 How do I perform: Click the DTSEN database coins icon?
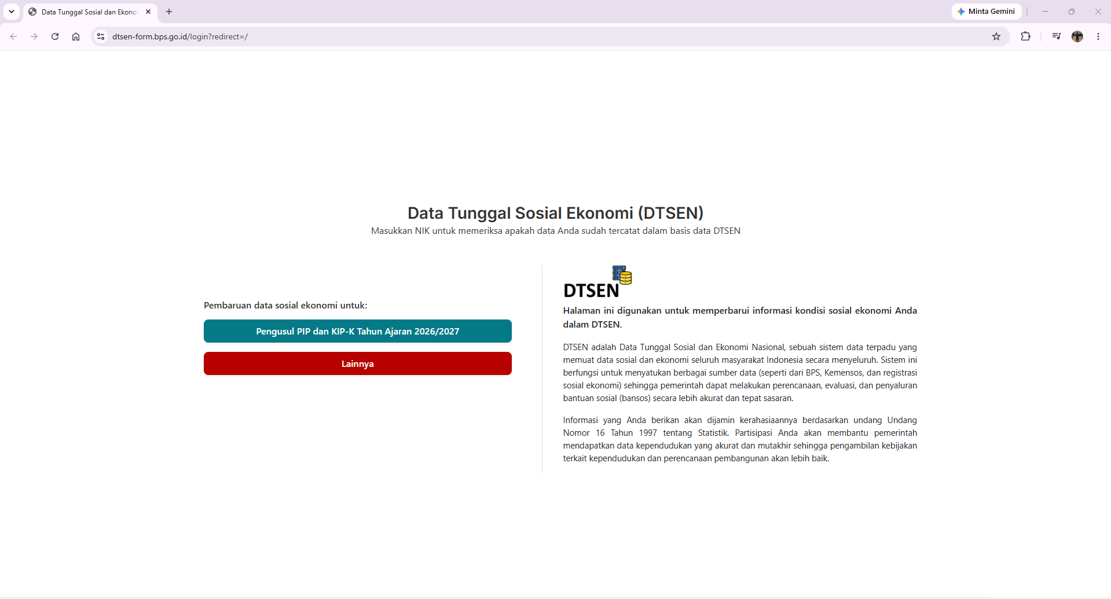(x=622, y=275)
